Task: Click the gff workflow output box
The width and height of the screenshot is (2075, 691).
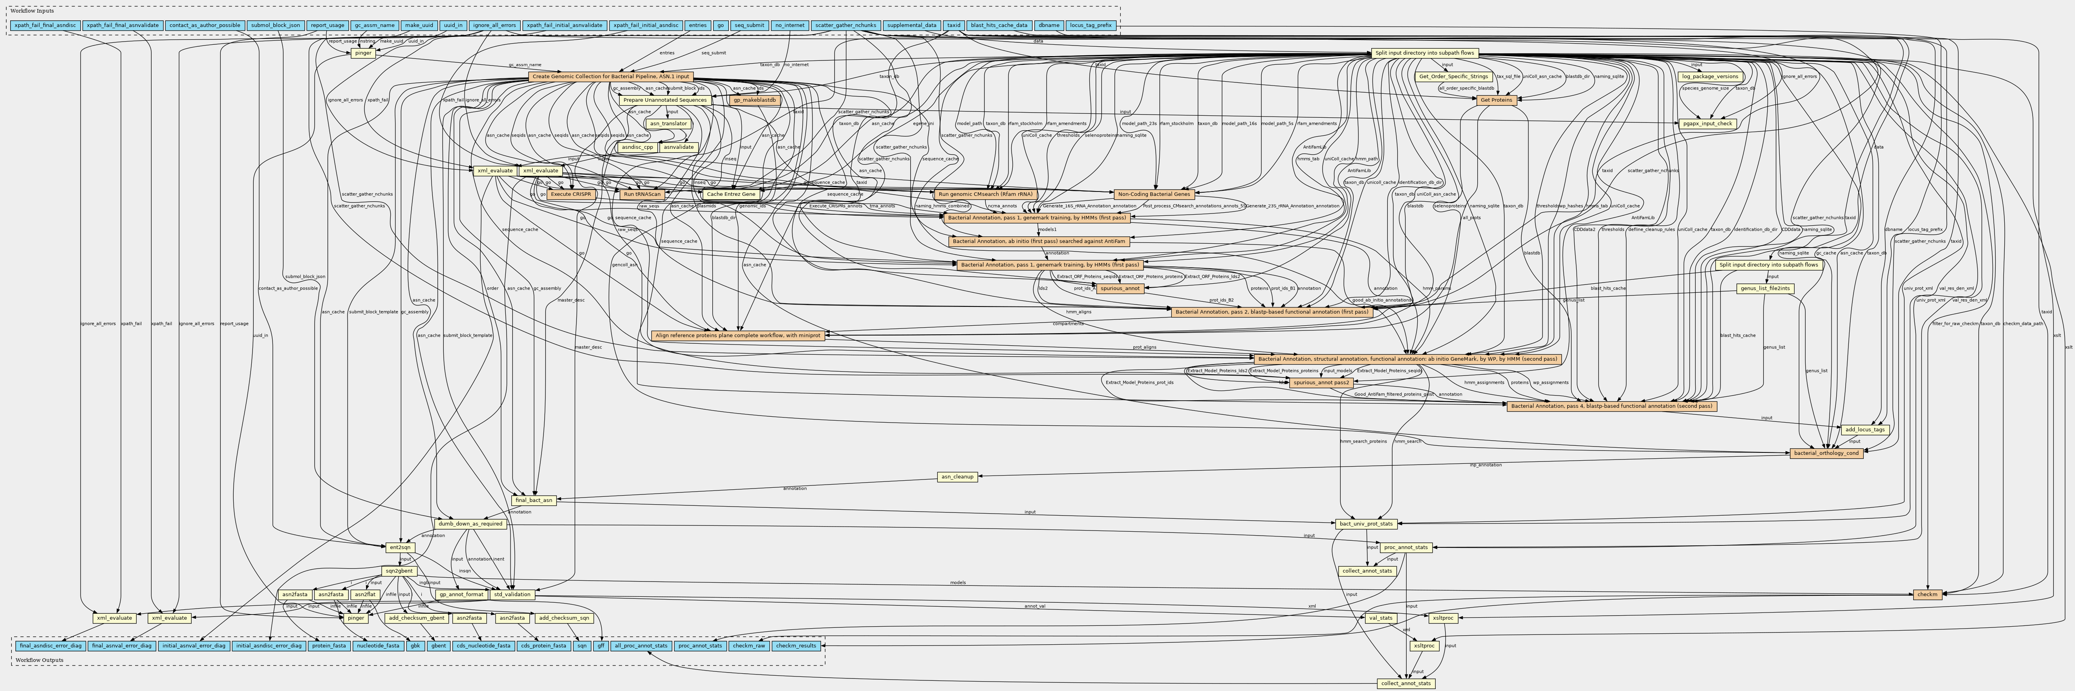Action: point(600,646)
